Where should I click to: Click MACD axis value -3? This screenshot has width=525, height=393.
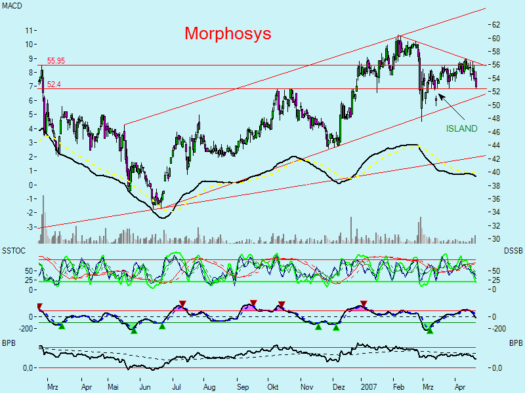[x=29, y=227]
